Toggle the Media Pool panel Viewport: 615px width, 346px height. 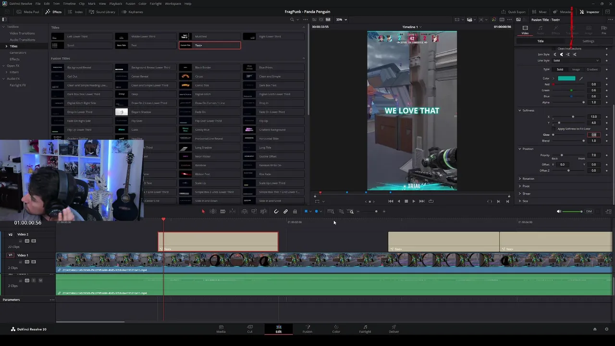pos(28,12)
